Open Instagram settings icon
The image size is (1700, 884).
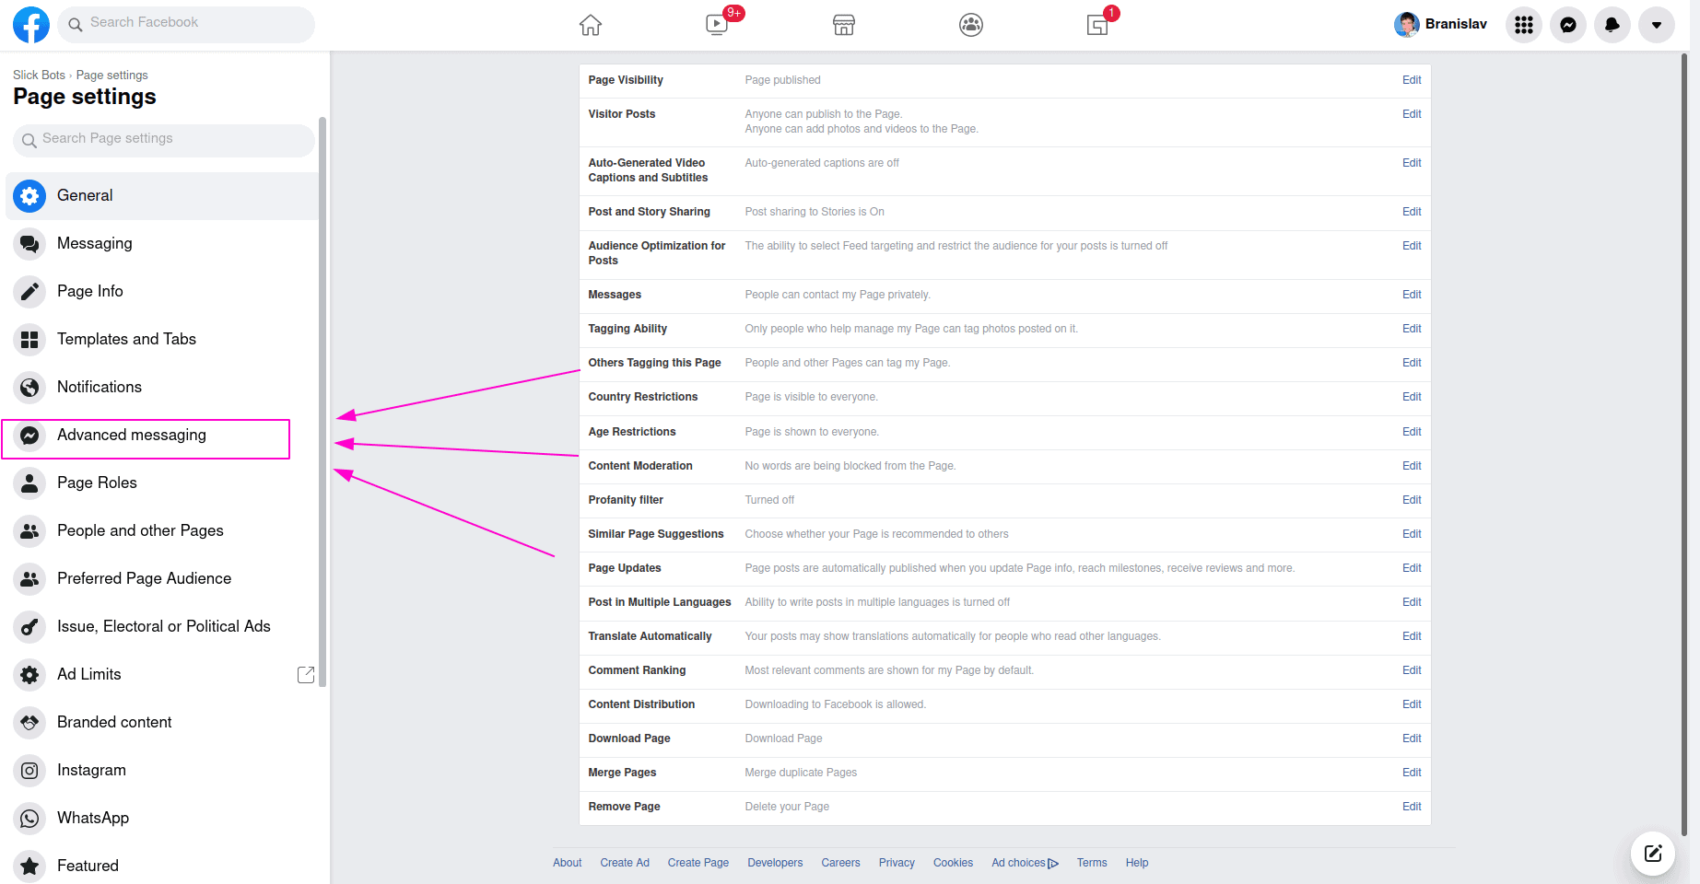(x=29, y=770)
